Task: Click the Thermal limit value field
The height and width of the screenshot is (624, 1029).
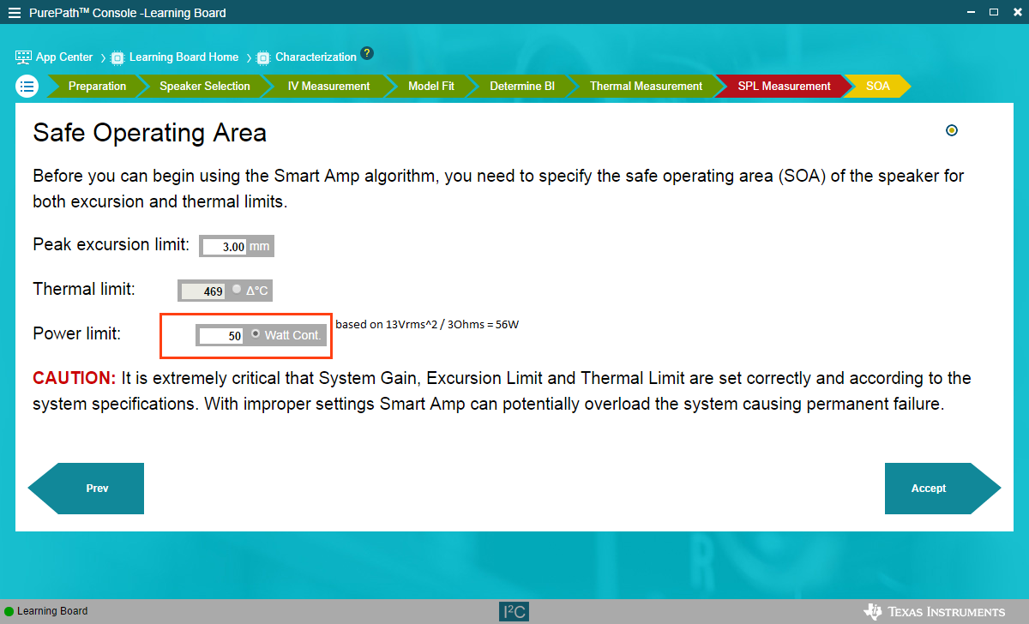Action: point(203,291)
